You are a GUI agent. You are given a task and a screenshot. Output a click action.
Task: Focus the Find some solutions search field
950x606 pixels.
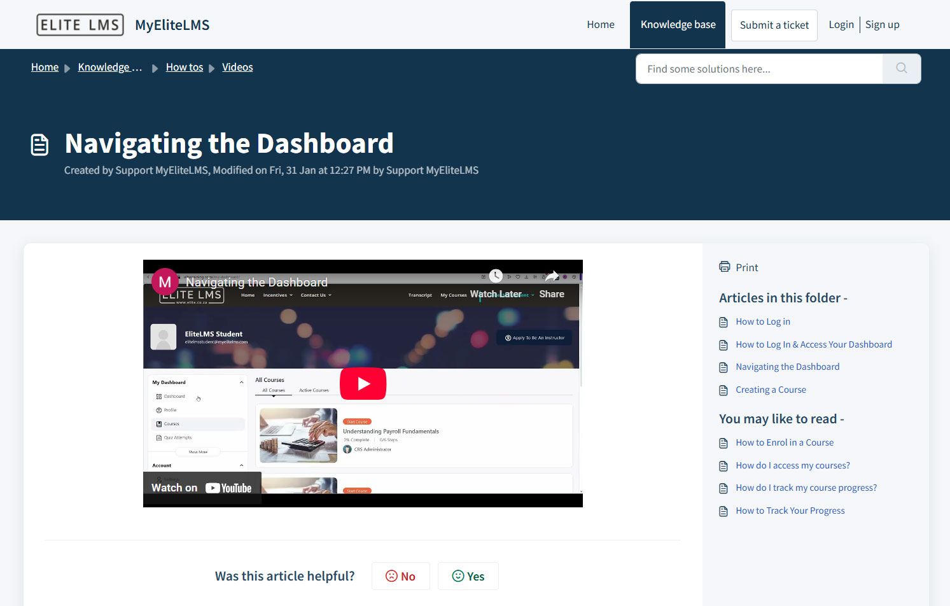(x=758, y=69)
